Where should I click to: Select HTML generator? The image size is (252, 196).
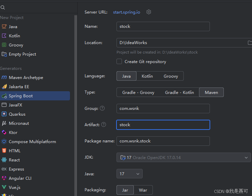(x=35, y=151)
